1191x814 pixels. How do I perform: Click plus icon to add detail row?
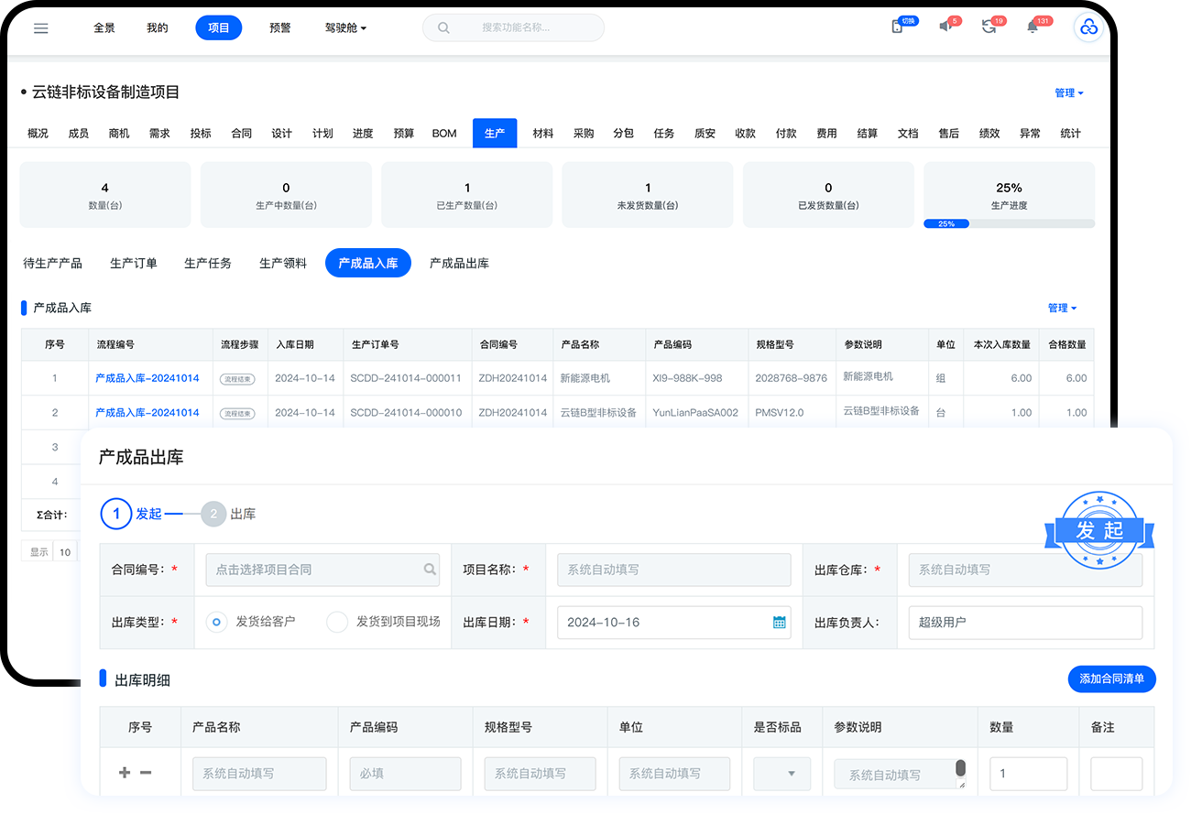point(125,773)
